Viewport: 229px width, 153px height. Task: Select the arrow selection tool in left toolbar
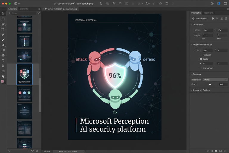3,14
